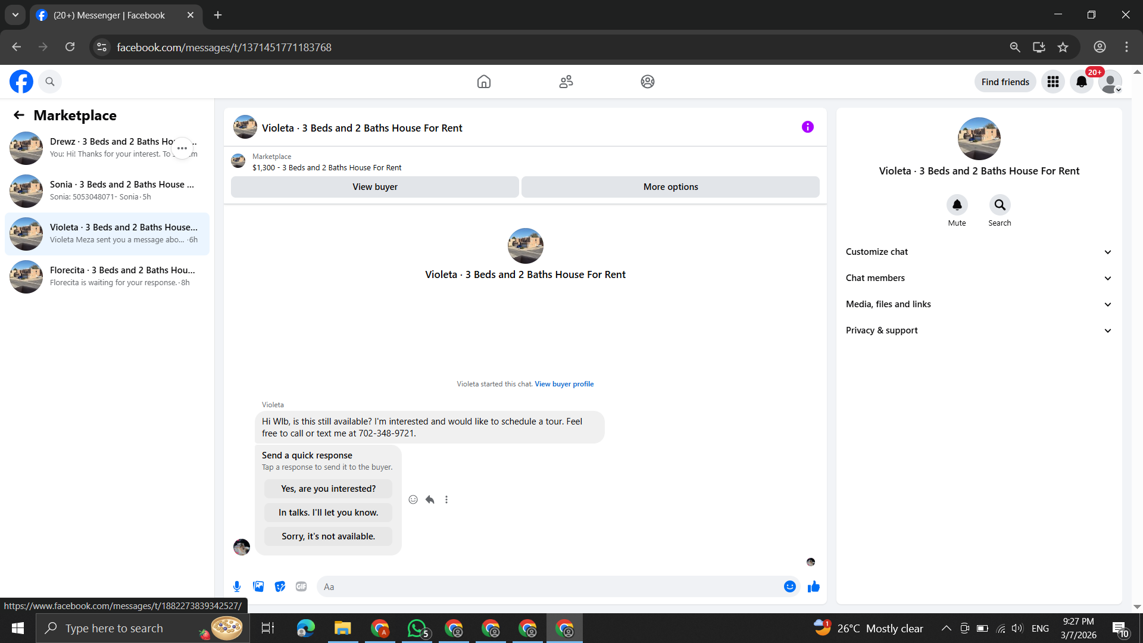1143x643 pixels.
Task: Send quick response 'In talks. I'll let you know.'
Action: pyautogui.click(x=329, y=513)
